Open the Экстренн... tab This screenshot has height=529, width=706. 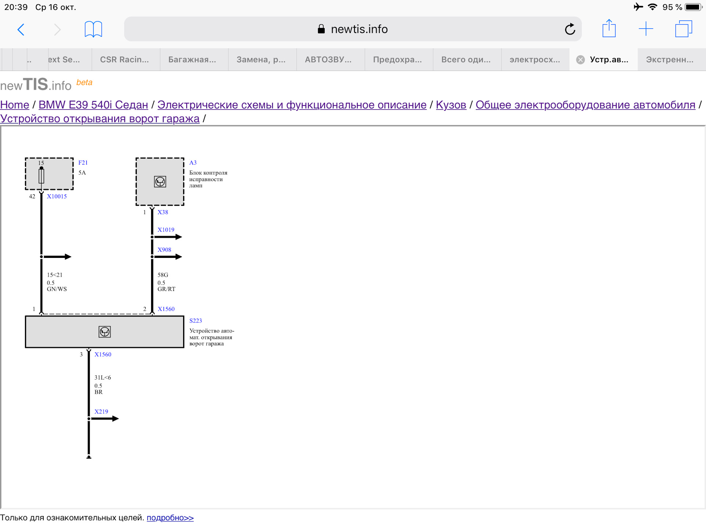click(x=669, y=60)
